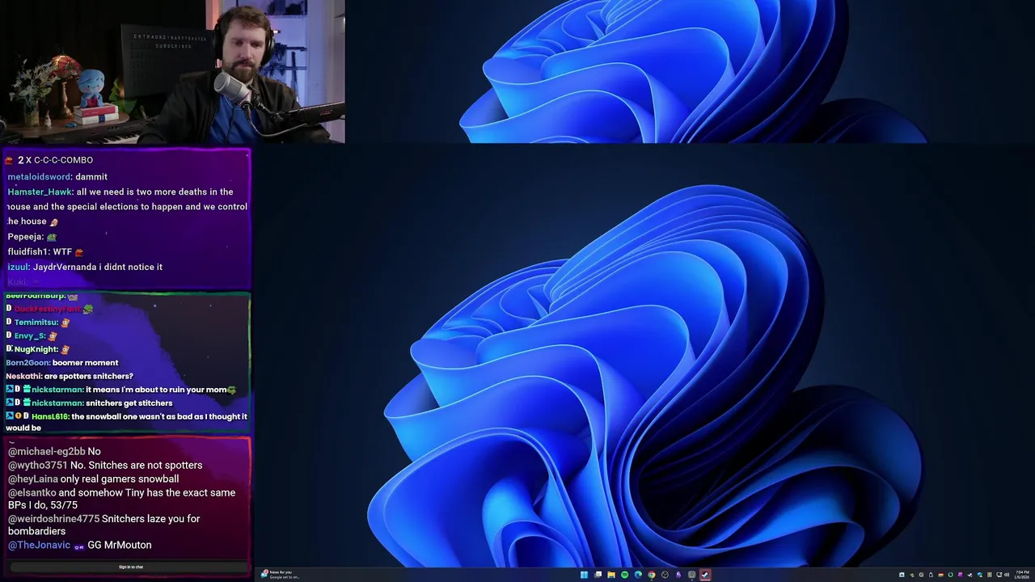This screenshot has width=1035, height=582.
Task: Open Task View in the taskbar
Action: tap(598, 575)
